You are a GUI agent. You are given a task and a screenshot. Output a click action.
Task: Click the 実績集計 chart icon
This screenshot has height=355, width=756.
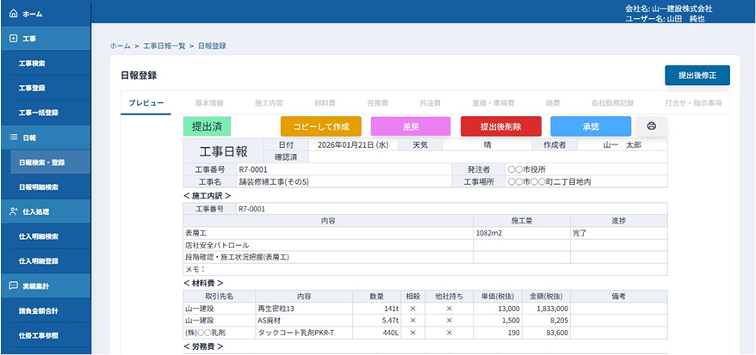14,285
